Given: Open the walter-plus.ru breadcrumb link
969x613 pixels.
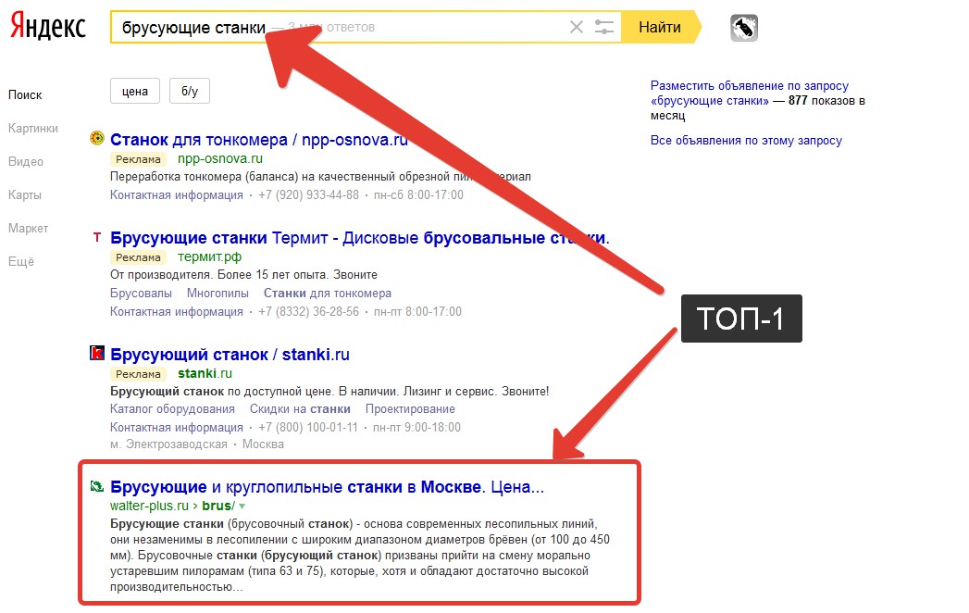Looking at the screenshot, I should pos(149,506).
